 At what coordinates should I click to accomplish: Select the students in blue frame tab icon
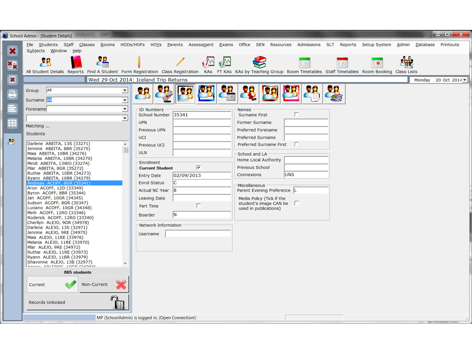[206, 94]
